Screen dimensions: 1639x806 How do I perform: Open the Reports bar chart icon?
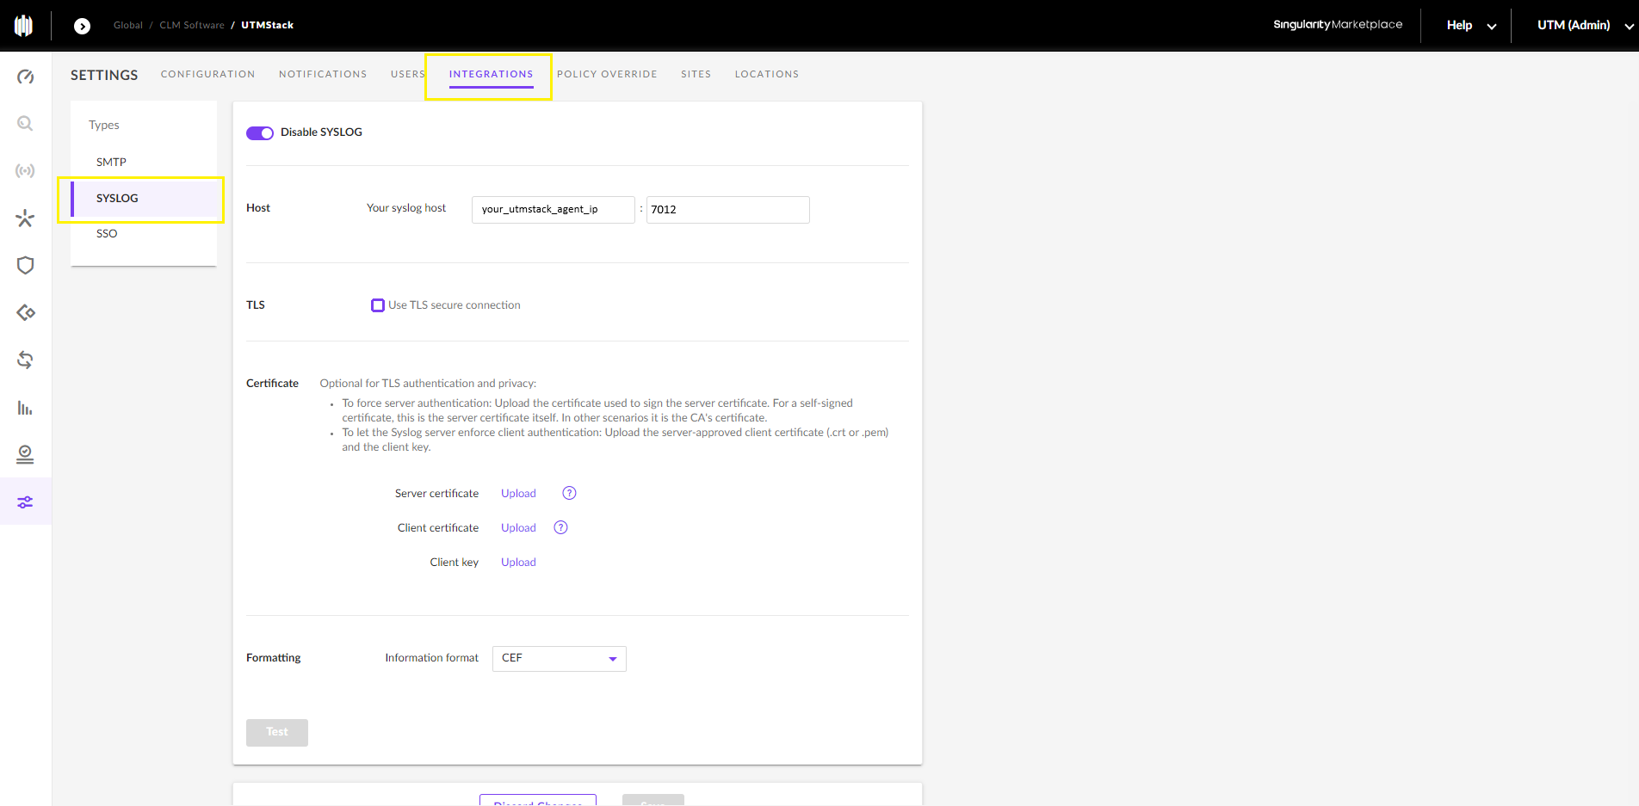click(x=26, y=407)
